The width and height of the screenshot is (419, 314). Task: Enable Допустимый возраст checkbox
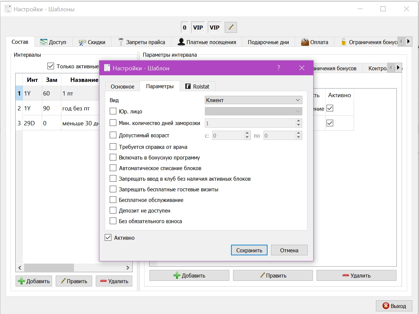tap(113, 135)
